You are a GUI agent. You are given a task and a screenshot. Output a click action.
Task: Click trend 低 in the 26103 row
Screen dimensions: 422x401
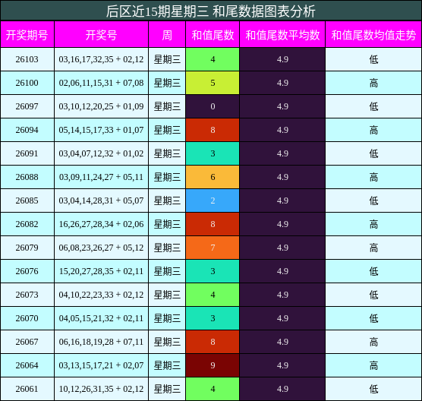click(x=373, y=59)
